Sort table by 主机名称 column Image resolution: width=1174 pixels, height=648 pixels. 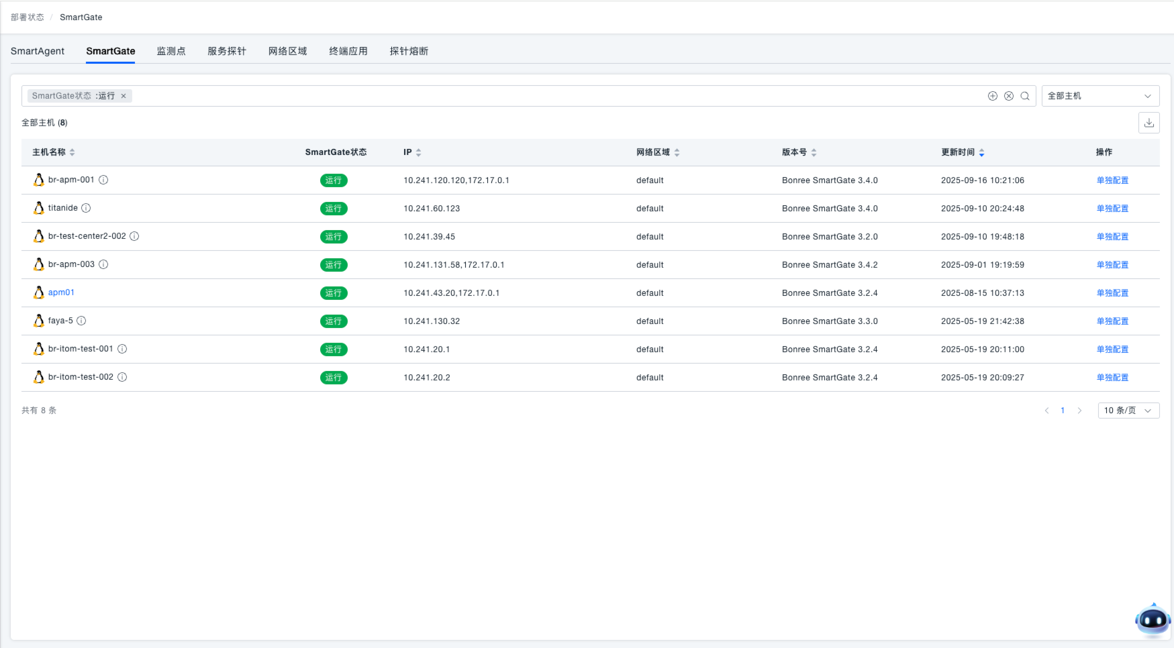[72, 152]
